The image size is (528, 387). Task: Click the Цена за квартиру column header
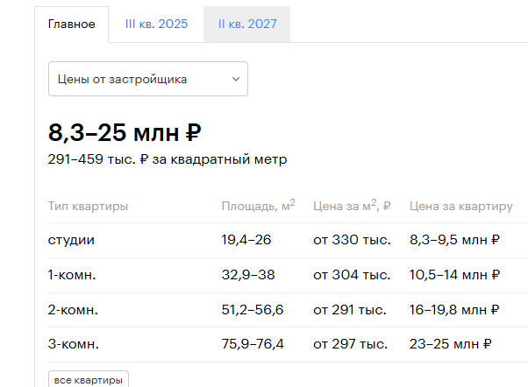(x=461, y=206)
